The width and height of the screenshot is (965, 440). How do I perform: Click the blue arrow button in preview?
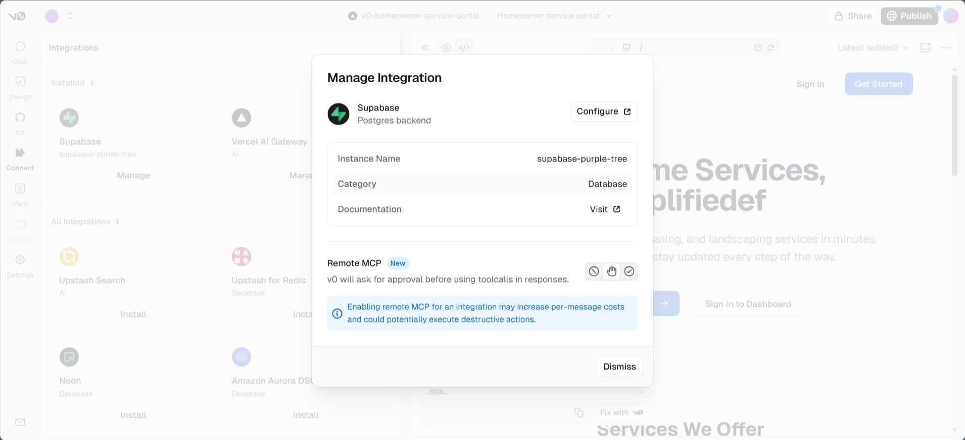[665, 303]
